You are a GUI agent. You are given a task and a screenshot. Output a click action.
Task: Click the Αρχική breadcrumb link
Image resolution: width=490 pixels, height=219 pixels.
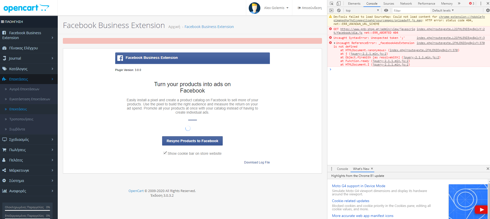click(x=174, y=27)
